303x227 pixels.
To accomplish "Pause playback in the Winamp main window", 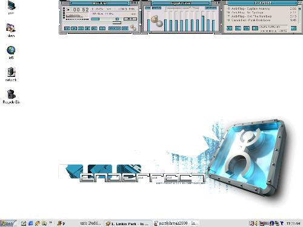I will [81, 28].
